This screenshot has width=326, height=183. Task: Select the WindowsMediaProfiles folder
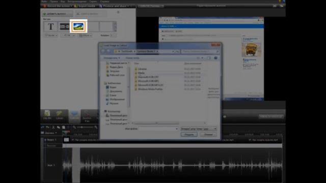point(149,89)
